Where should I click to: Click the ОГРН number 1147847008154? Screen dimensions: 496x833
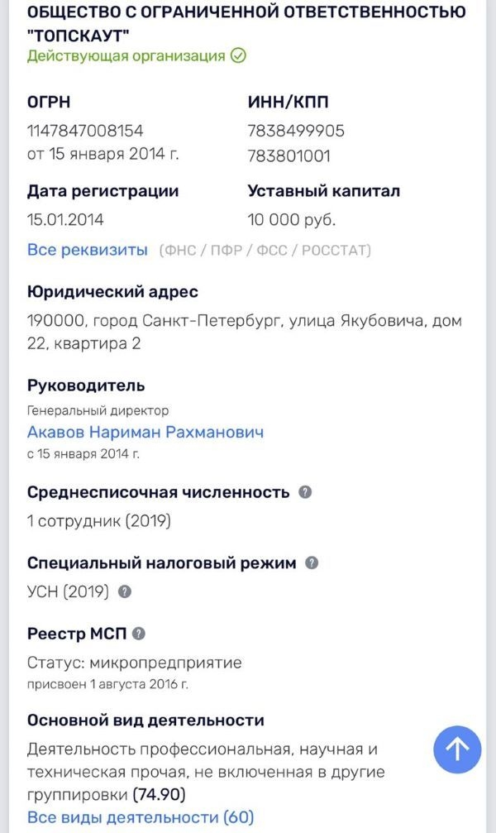coord(85,131)
